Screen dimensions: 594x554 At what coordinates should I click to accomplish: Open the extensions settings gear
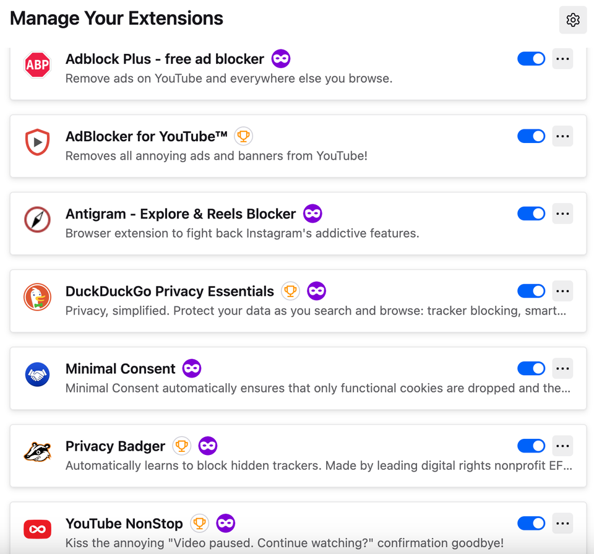coord(572,20)
